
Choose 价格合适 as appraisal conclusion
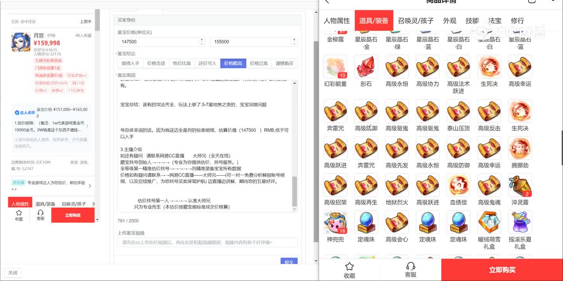click(156, 63)
